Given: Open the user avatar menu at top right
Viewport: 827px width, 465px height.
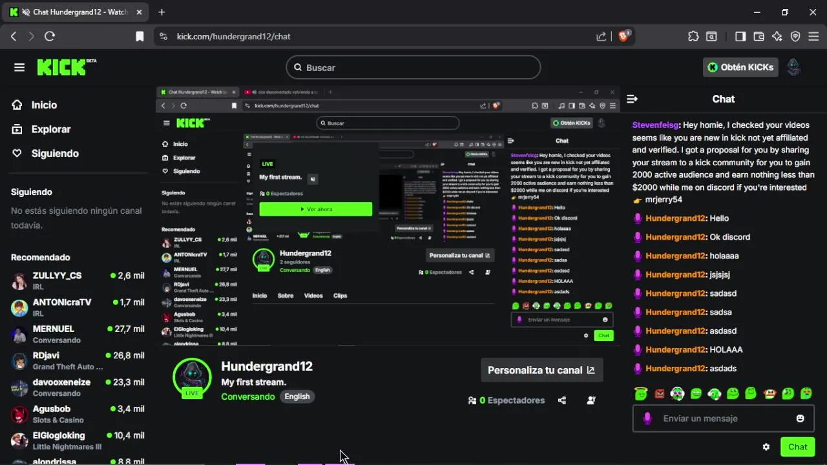Looking at the screenshot, I should (x=793, y=67).
